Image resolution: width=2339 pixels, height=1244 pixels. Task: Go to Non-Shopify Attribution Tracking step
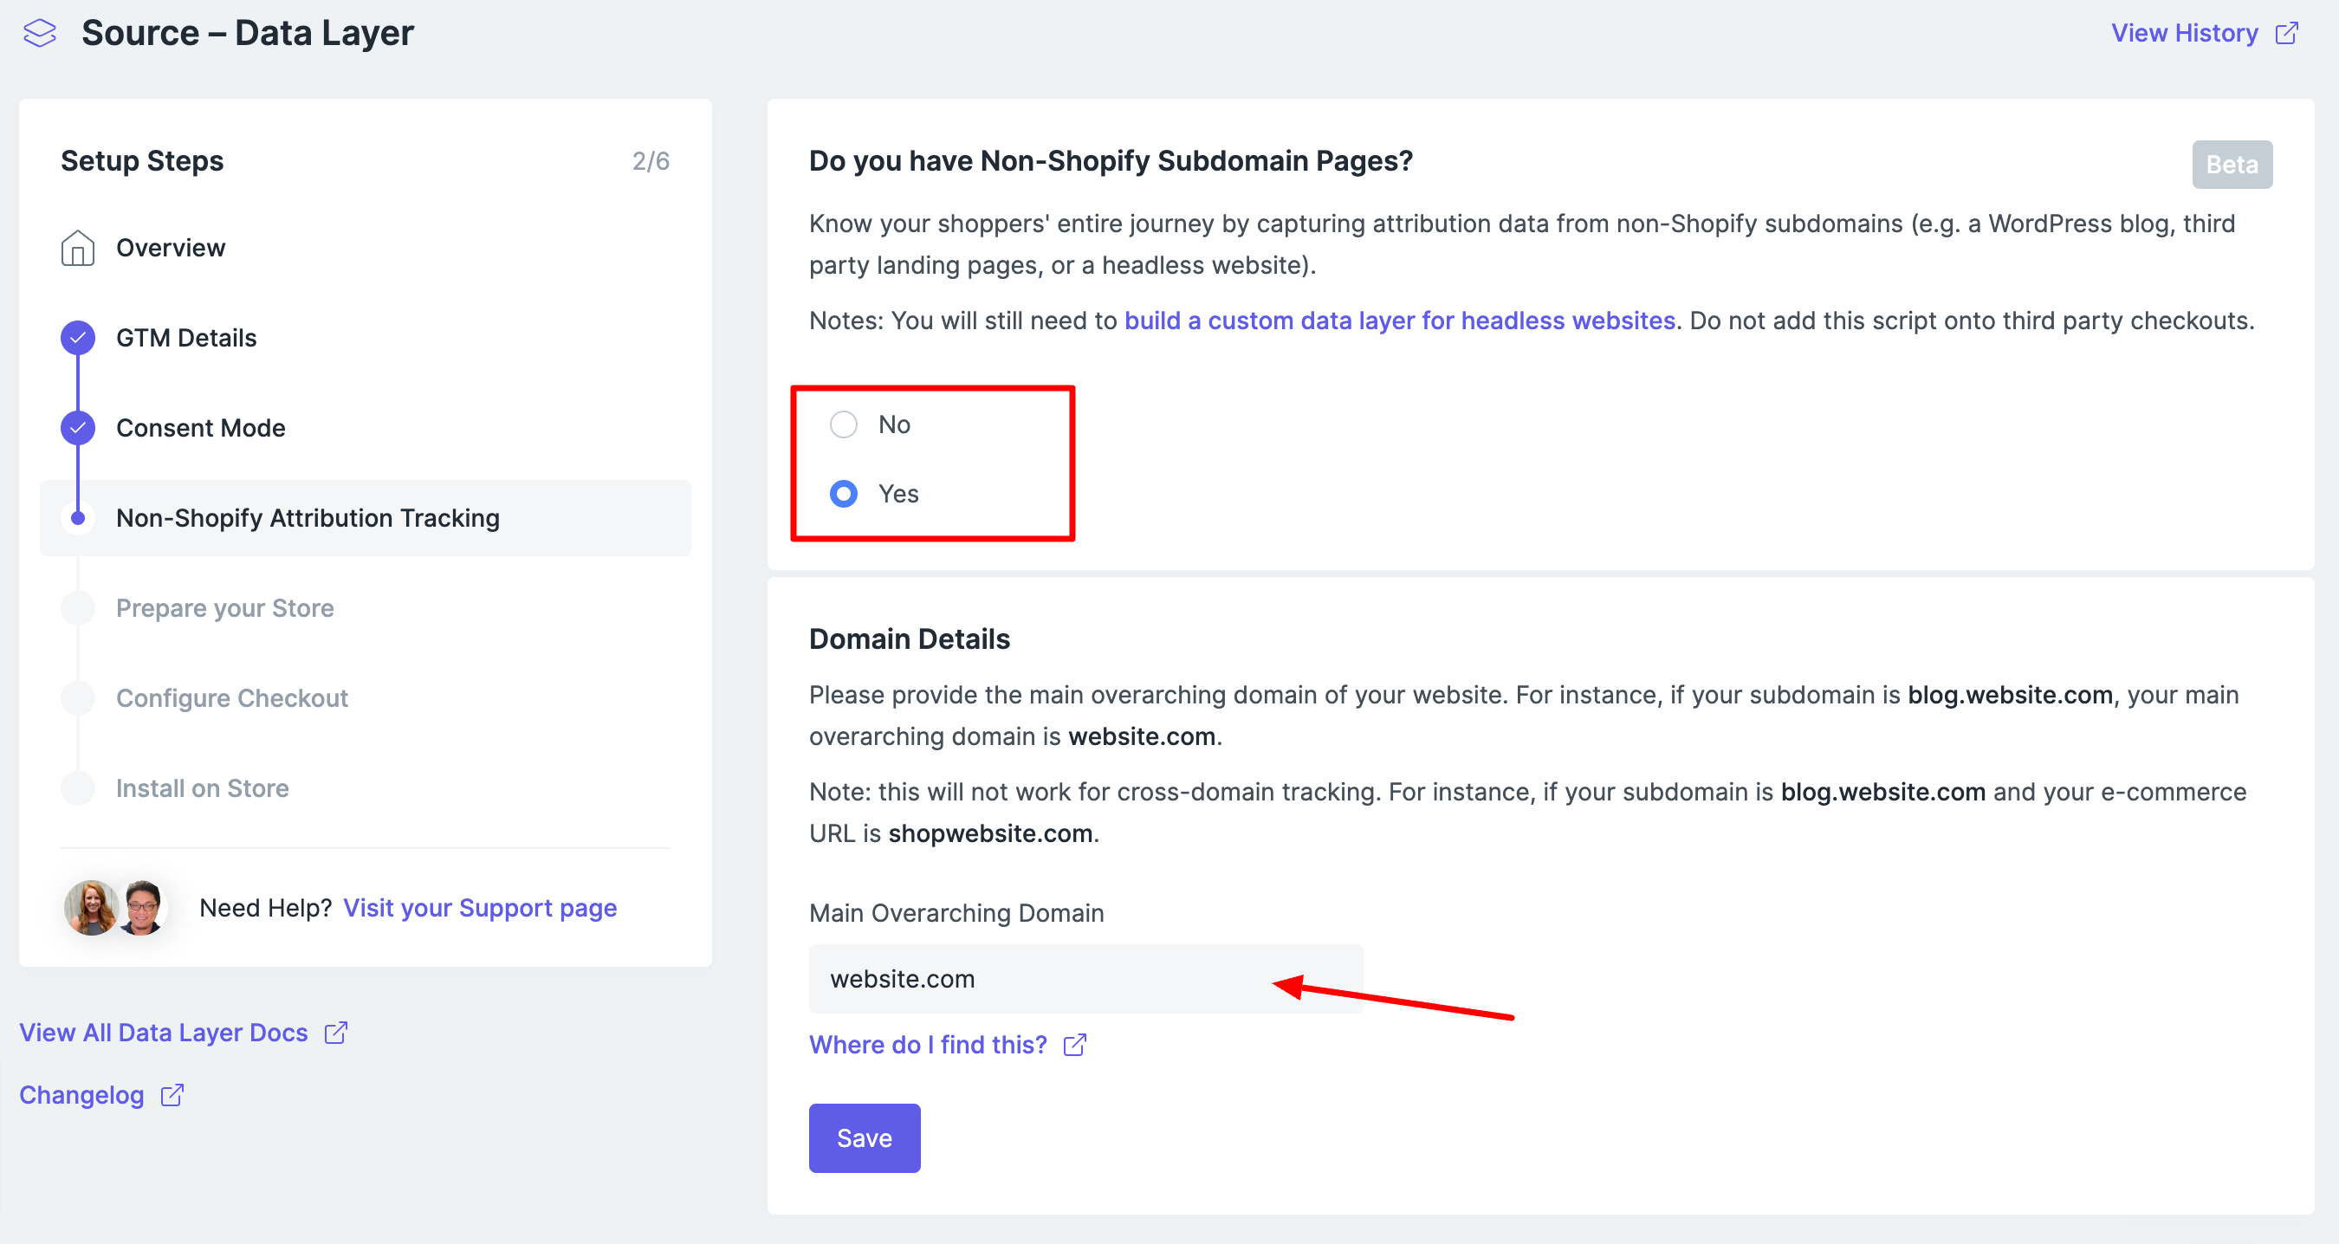tap(308, 517)
